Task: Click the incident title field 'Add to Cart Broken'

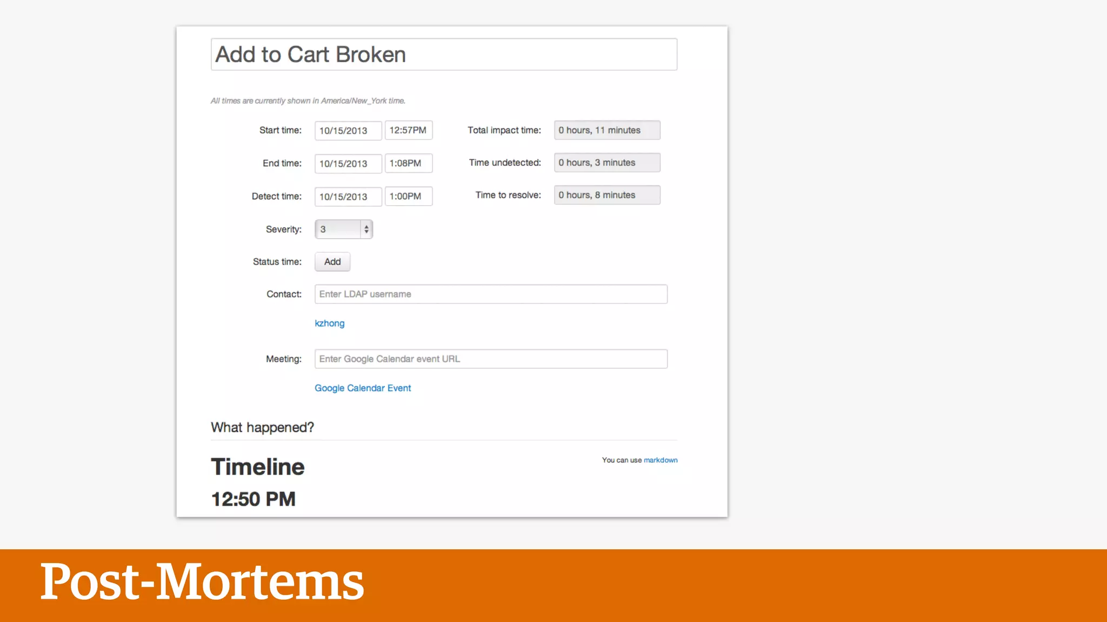Action: 443,55
